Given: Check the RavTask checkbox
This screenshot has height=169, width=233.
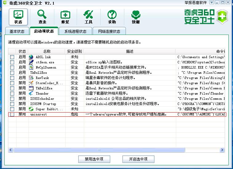Looking at the screenshot, I should coord(12,78).
